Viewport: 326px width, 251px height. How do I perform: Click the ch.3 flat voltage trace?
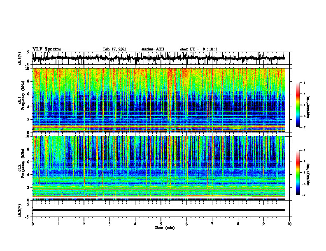159,210
